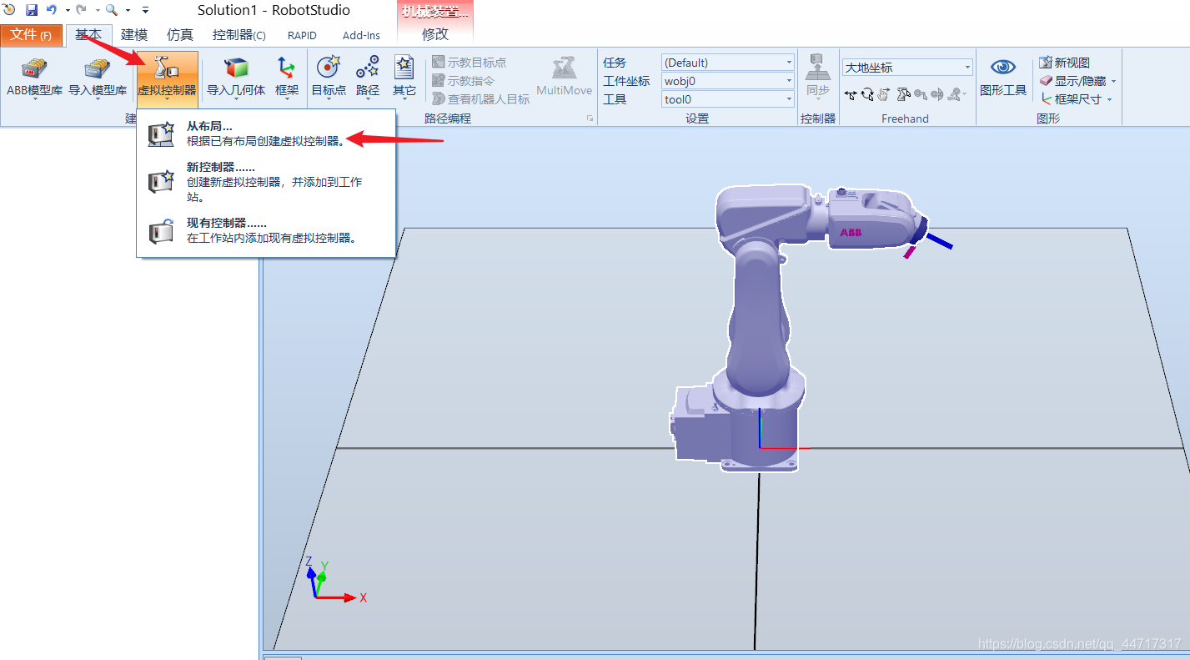Select the Freehand jog linear robot tool

coord(903,94)
